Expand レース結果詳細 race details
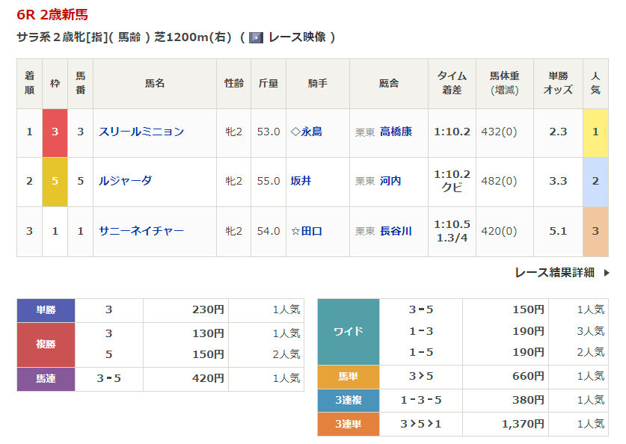Screen dimensions: 626x444 pyautogui.click(x=554, y=273)
